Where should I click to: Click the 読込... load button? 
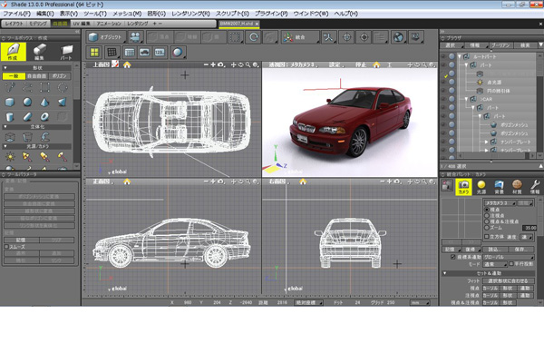495,250
